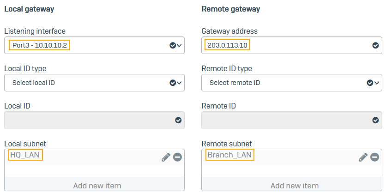386x193 pixels.
Task: Open the Listening interface dropdown
Action: (x=180, y=45)
